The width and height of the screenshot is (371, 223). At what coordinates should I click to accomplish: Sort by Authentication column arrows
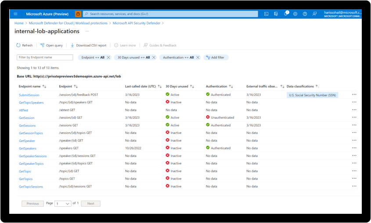coord(231,86)
